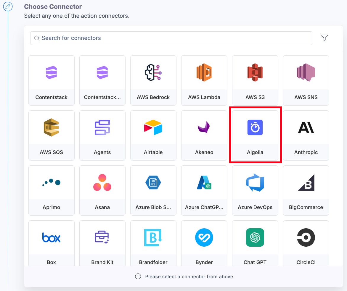
Task: Select the first Contentstack connector card
Action: click(51, 80)
